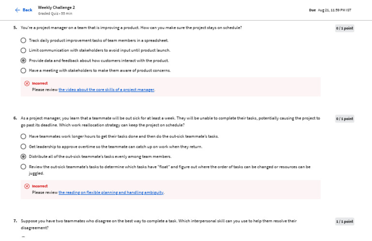Choose 'Have teammates work longer hours' option

23,136
